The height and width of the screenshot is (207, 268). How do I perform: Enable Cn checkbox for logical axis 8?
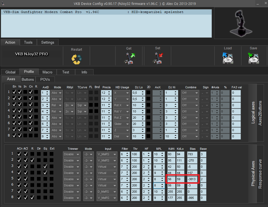[x=31, y=136]
